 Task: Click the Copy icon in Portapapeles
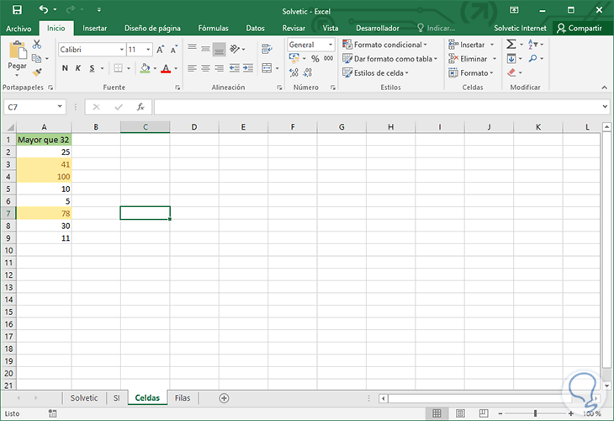pos(37,58)
